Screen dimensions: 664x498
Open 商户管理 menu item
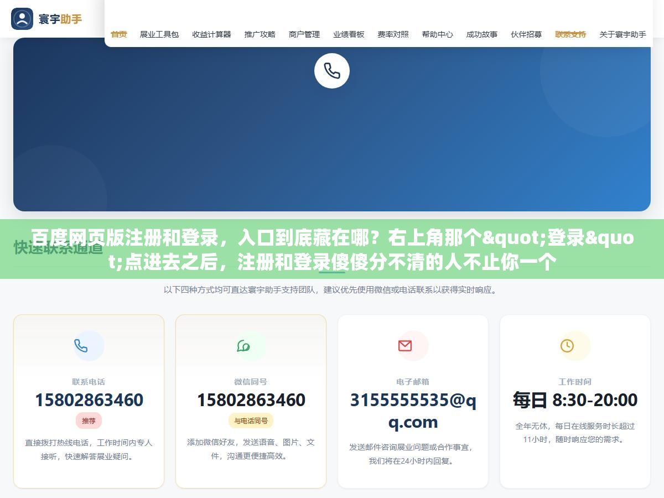[304, 34]
